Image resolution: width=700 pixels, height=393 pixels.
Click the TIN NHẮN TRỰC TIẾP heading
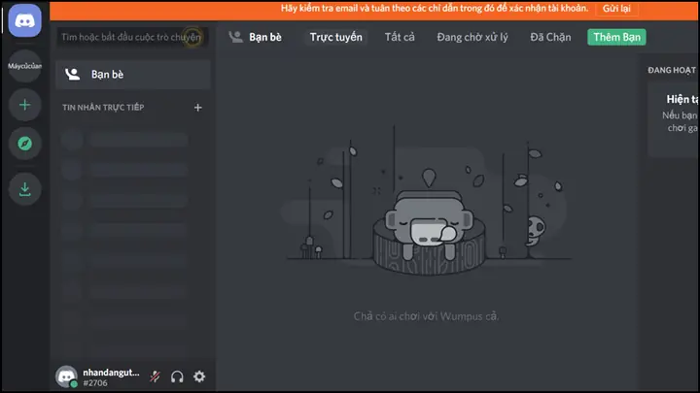(x=103, y=108)
